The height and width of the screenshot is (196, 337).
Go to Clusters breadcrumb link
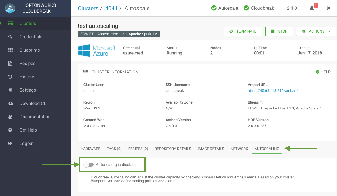click(88, 9)
